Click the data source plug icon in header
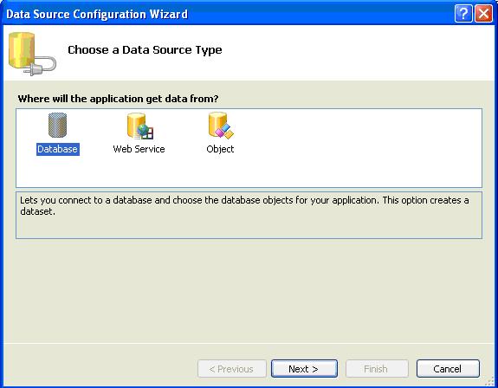498x388 pixels. click(32, 54)
